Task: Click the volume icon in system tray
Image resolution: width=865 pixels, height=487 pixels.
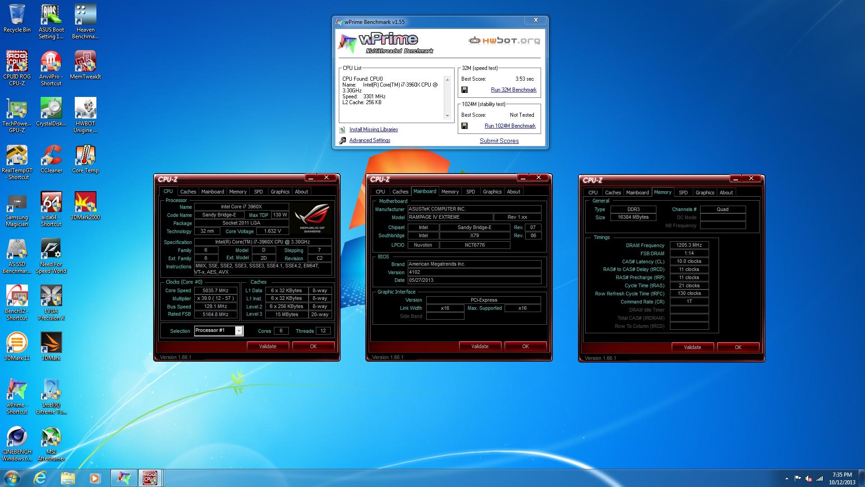Action: [809, 478]
